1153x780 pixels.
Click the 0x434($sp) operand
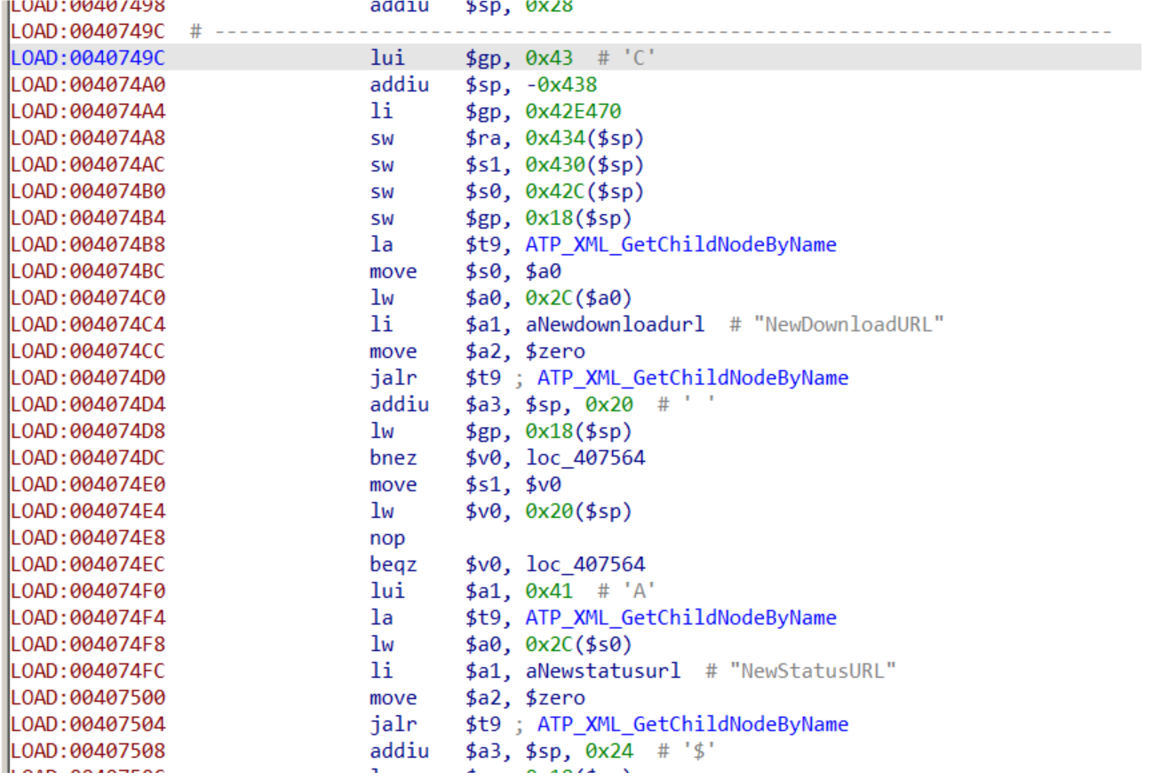click(584, 138)
